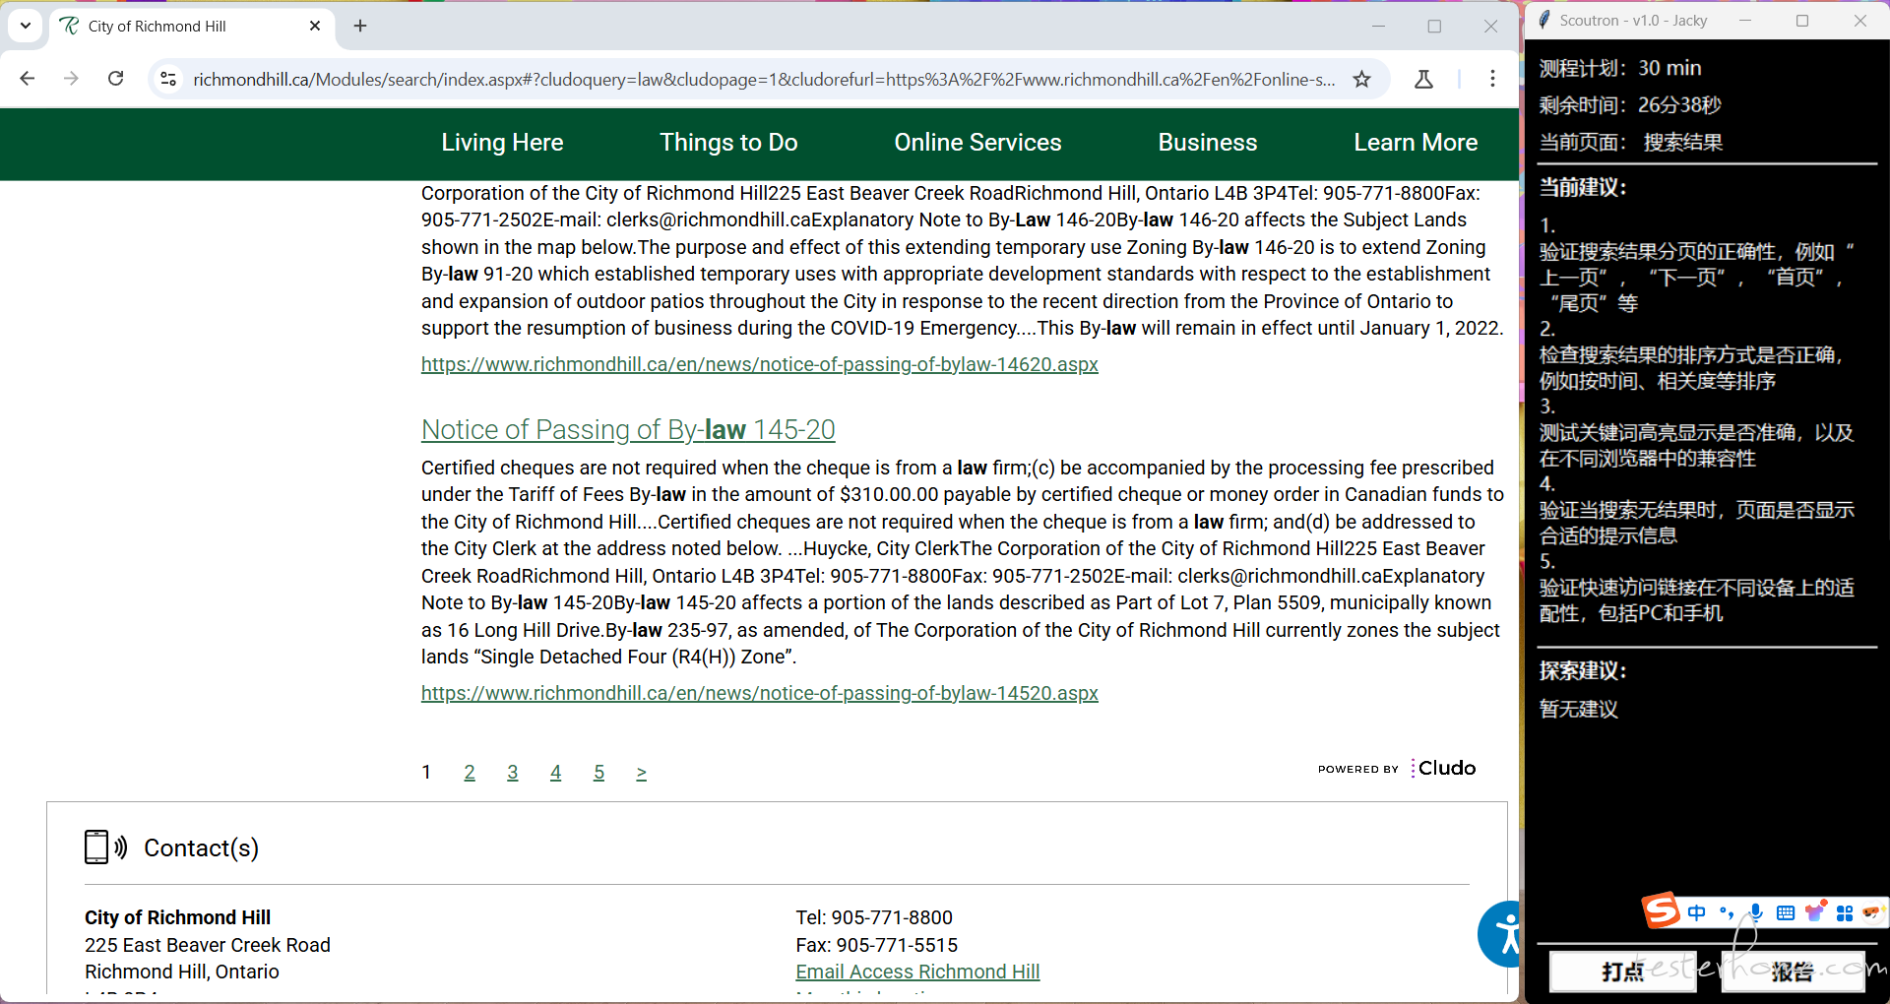Maximize the Scoutron window

tap(1802, 20)
